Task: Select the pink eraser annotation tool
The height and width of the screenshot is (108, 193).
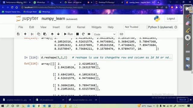Action: tap(188, 23)
